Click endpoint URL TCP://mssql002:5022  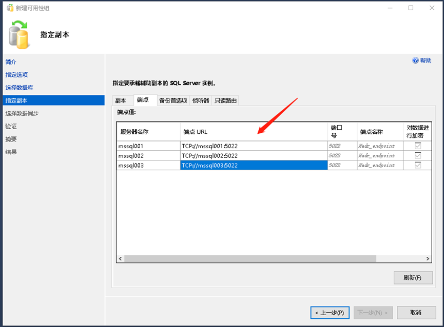pyautogui.click(x=254, y=155)
